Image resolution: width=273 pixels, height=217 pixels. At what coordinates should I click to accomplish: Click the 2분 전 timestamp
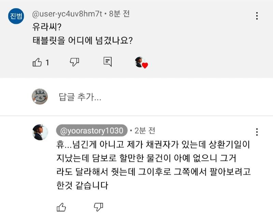click(x=145, y=131)
